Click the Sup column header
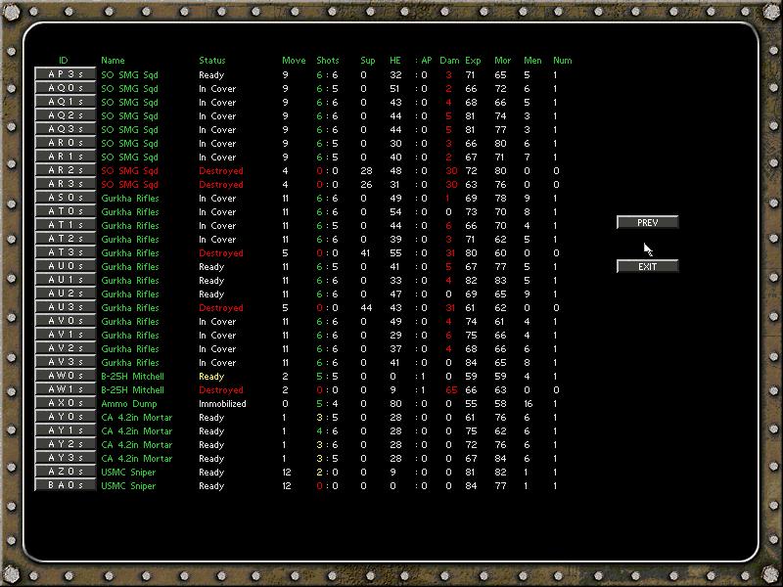Image resolution: width=783 pixels, height=587 pixels. [x=368, y=61]
